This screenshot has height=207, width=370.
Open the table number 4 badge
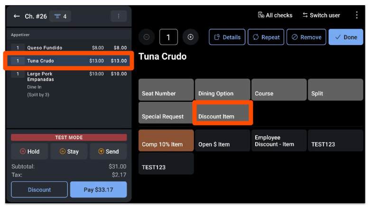coord(59,17)
